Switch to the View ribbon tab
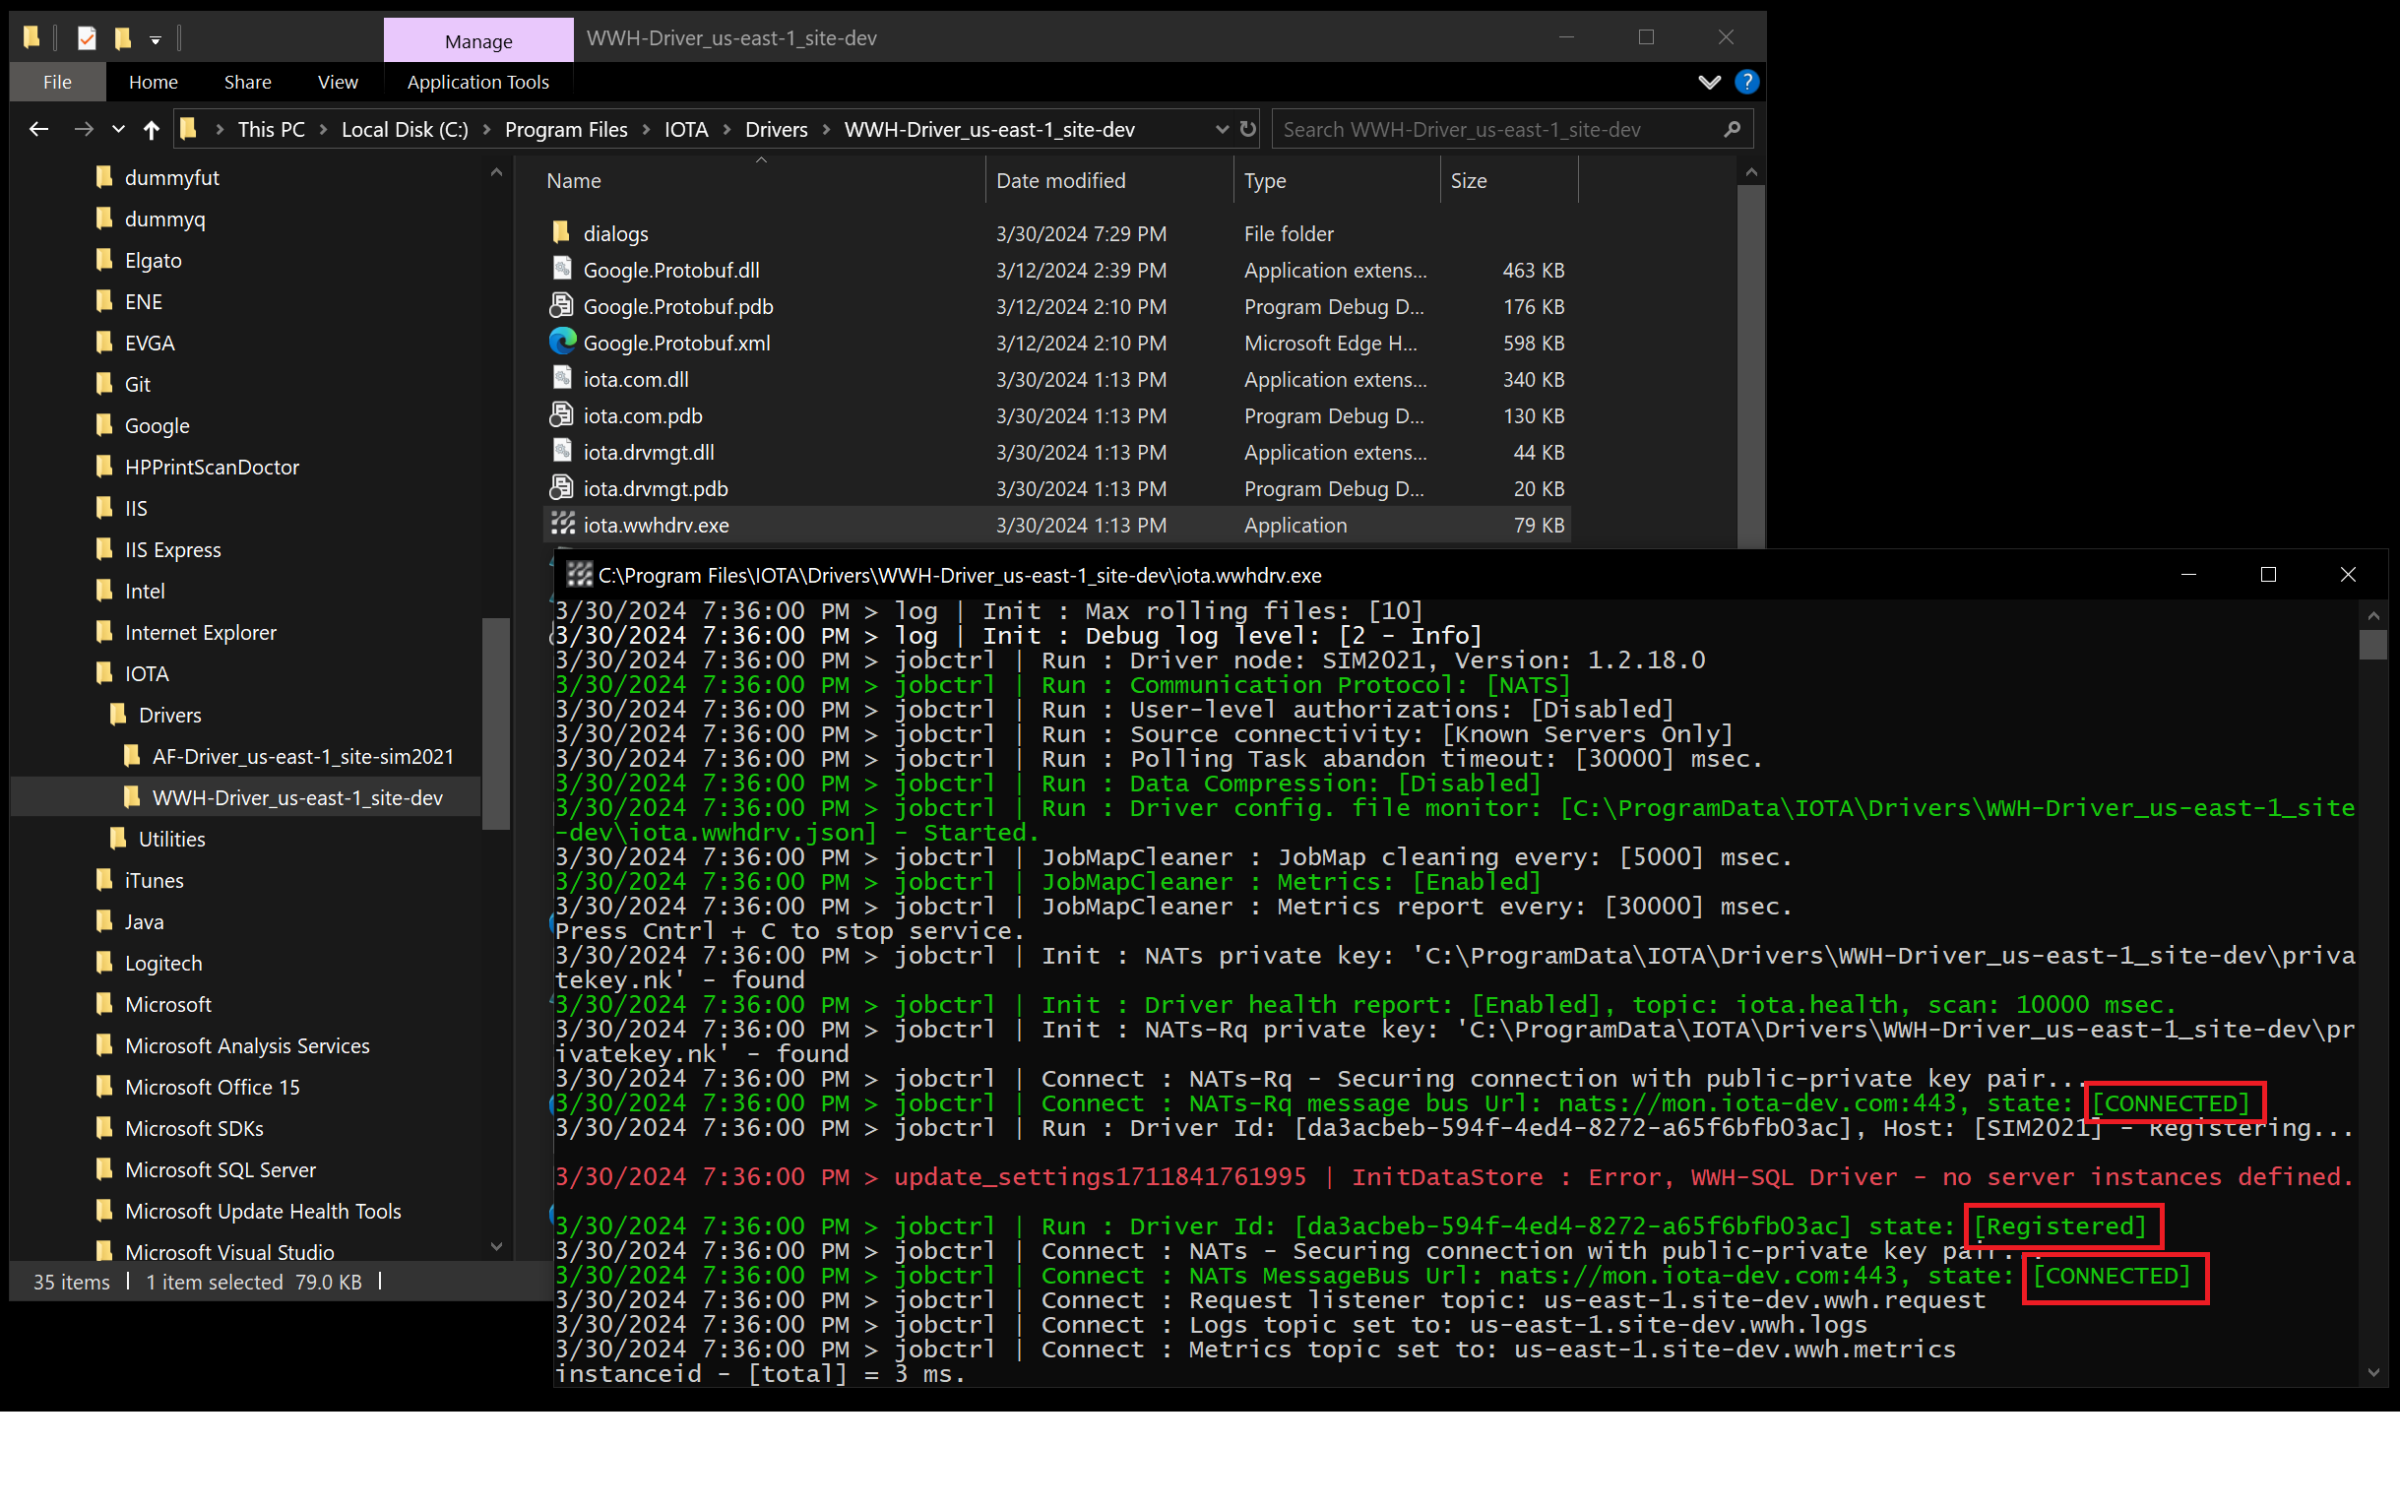The height and width of the screenshot is (1508, 2400). tap(338, 82)
